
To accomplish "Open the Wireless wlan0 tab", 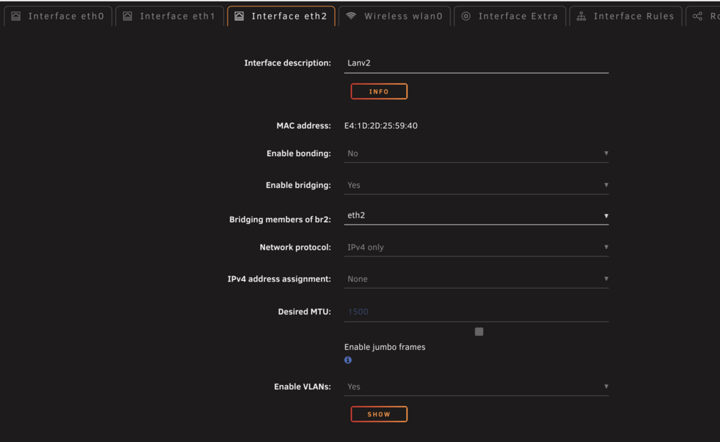I will 395,16.
